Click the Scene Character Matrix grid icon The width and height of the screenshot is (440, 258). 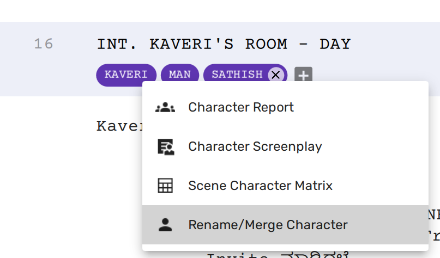click(x=165, y=186)
